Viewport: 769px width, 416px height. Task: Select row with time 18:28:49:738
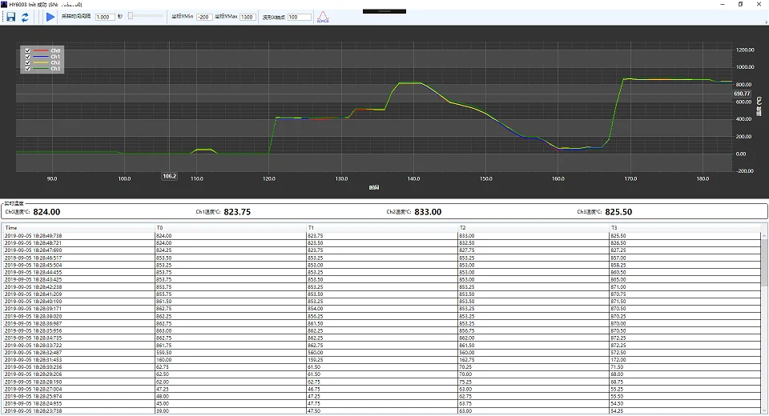click(x=381, y=236)
